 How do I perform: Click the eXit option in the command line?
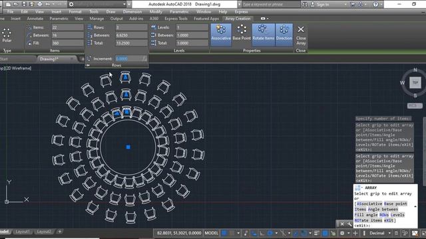click(x=389, y=220)
